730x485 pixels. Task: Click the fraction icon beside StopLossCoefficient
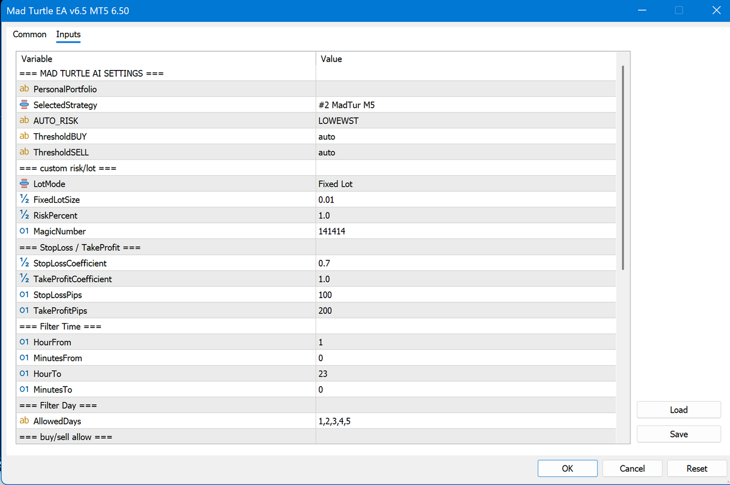pyautogui.click(x=24, y=263)
